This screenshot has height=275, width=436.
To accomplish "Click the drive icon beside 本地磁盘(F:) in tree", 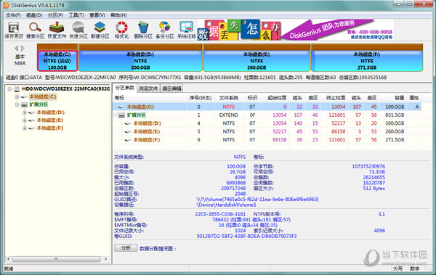I will pyautogui.click(x=31, y=128).
